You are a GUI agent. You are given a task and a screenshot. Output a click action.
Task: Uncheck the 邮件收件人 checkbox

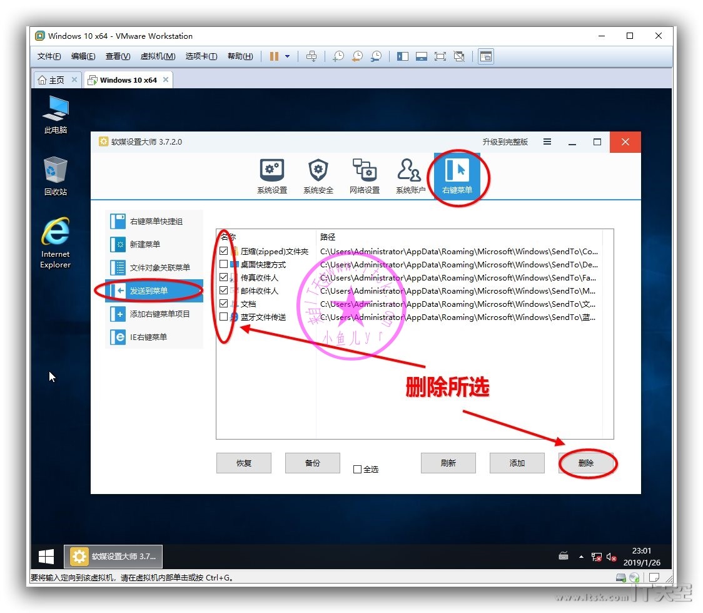[224, 291]
